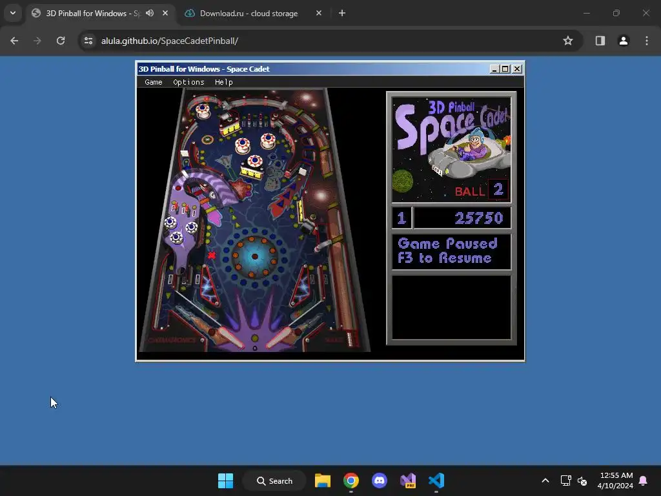
Task: Mute audio on the pinball tab
Action: click(150, 13)
